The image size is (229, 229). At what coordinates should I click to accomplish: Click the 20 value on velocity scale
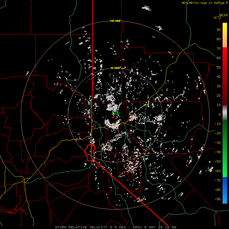(219, 95)
